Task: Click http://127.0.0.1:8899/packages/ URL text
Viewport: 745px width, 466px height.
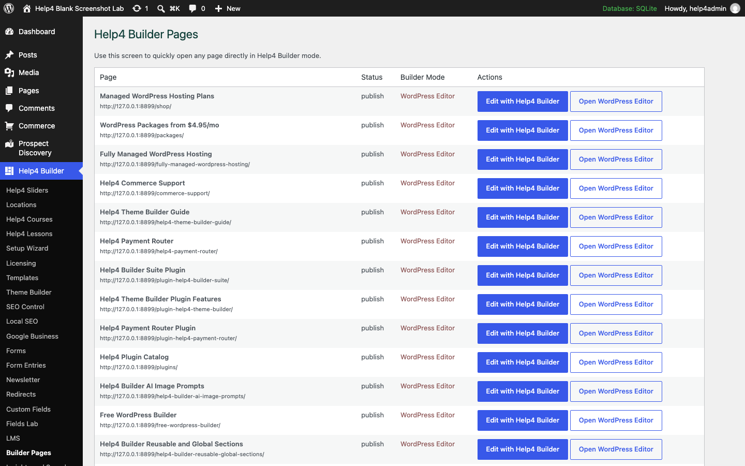Action: [142, 135]
